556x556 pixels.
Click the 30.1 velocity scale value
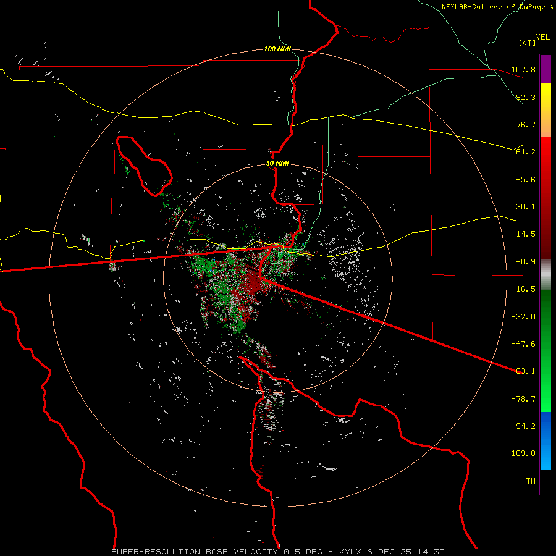[x=526, y=207]
